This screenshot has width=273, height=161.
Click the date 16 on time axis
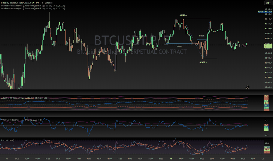(171, 159)
